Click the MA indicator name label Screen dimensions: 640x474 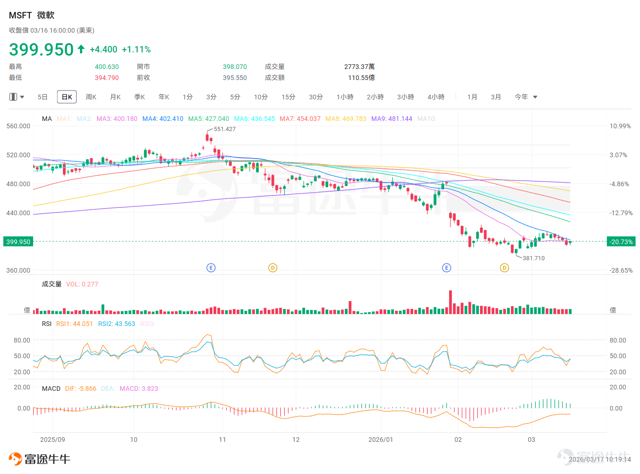[x=47, y=119]
